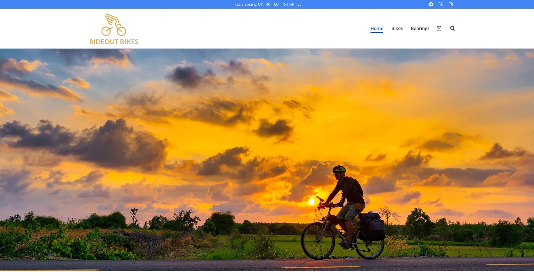
Task: Click the setting sun in the hero image
Action: click(x=312, y=201)
